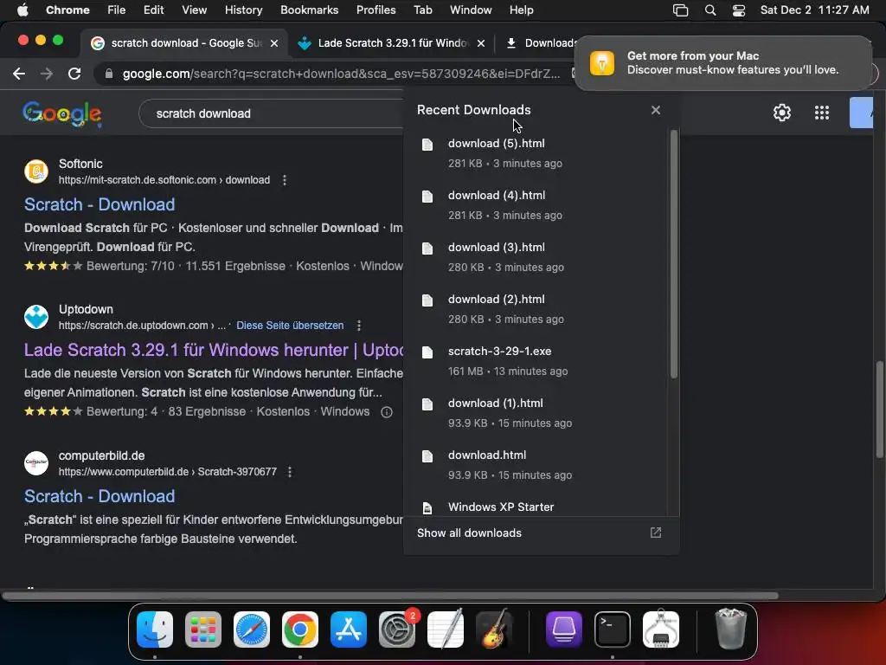Close the Lade Scratch 3.29.1 tab
The height and width of the screenshot is (665, 886).
tap(481, 43)
